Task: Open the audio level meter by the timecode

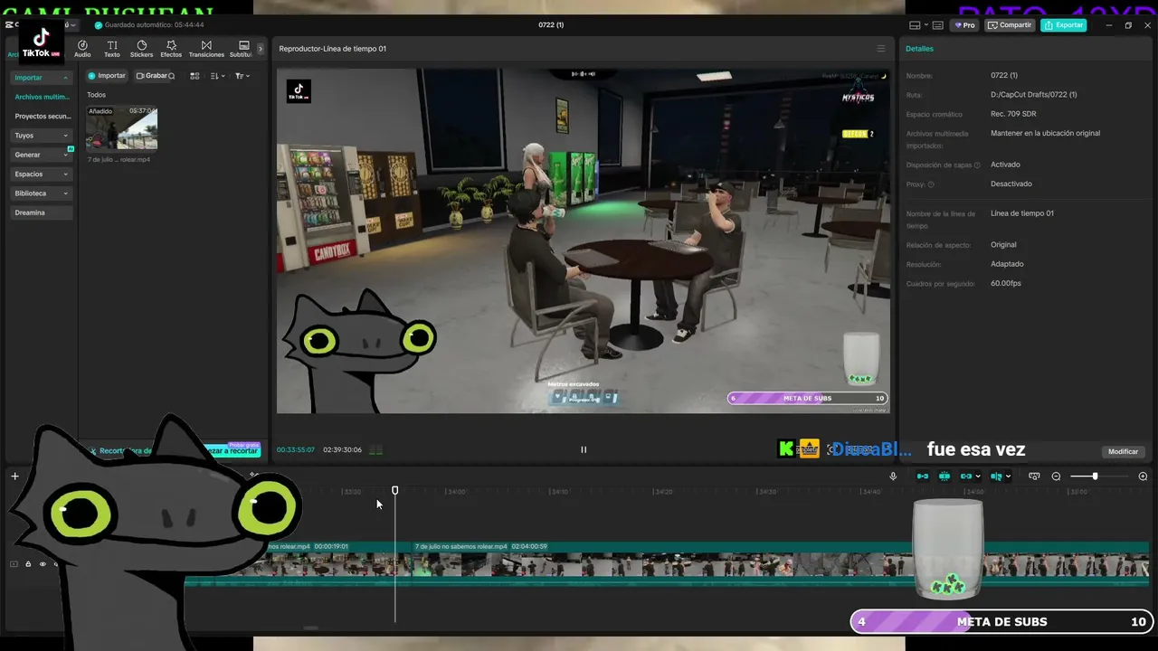Action: coord(375,450)
